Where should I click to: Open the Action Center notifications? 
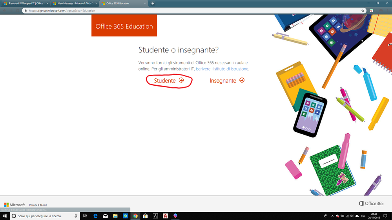pos(385,216)
